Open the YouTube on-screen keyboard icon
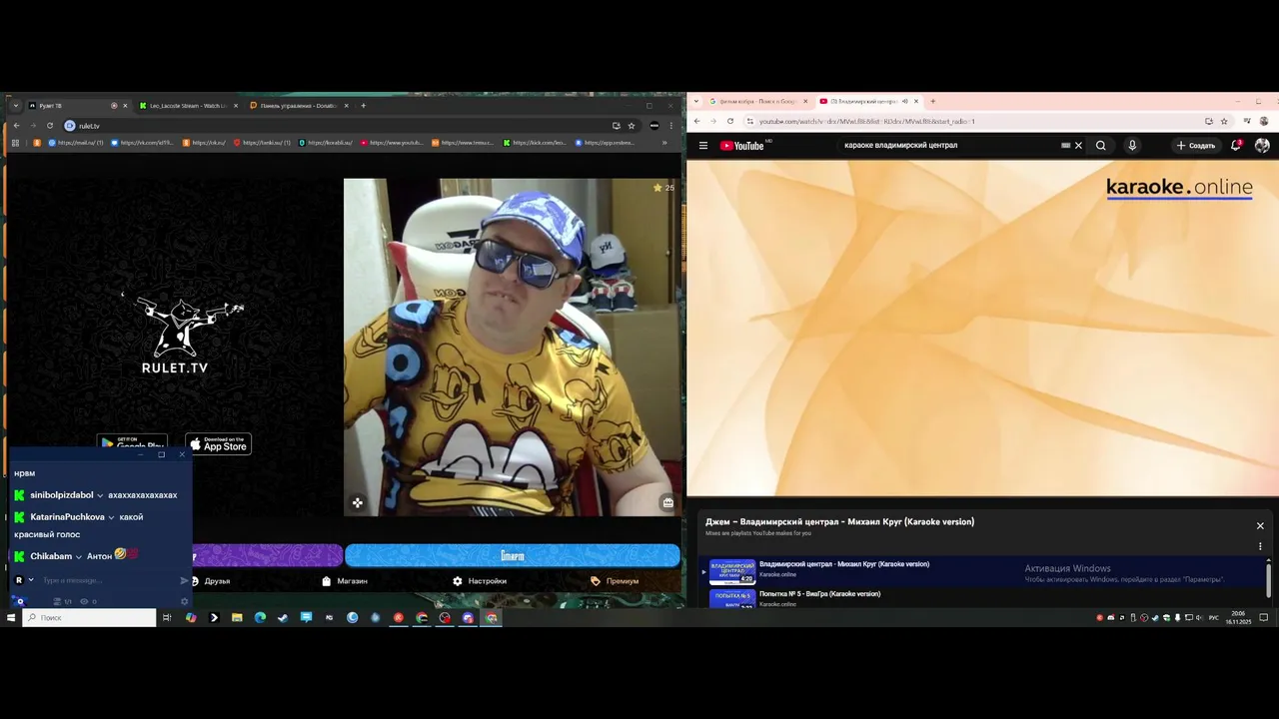 tap(1065, 146)
